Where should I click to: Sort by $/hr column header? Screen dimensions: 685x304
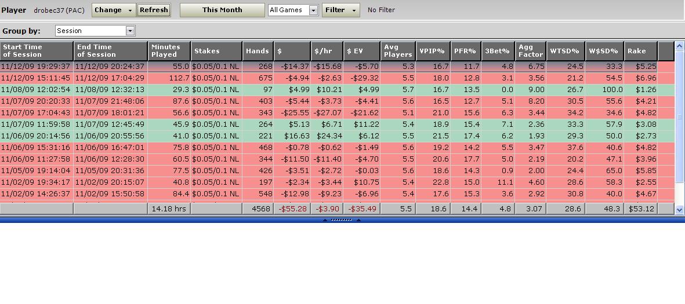(327, 51)
